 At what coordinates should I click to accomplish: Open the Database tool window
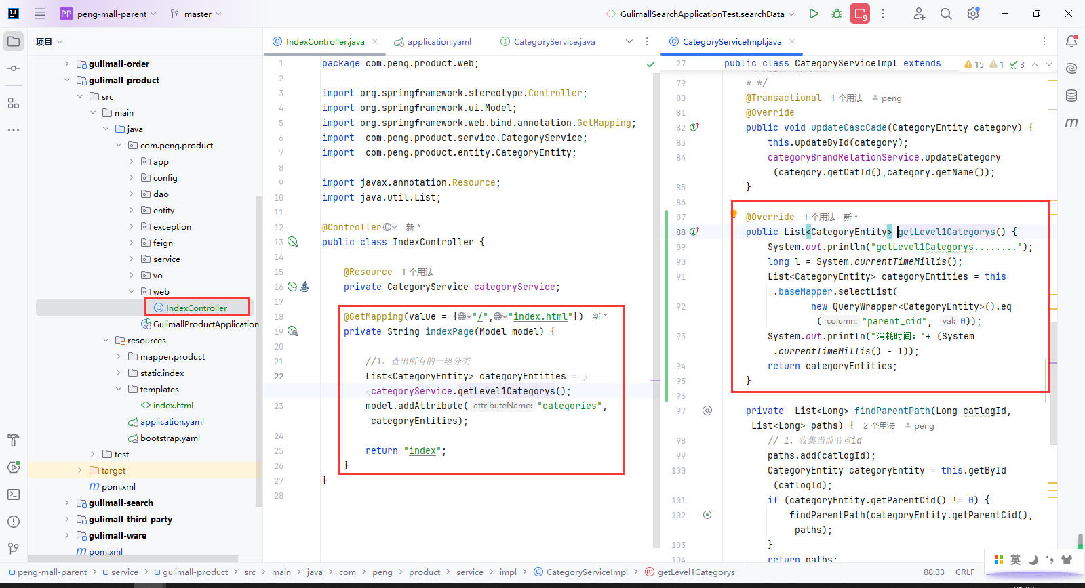coord(1071,96)
